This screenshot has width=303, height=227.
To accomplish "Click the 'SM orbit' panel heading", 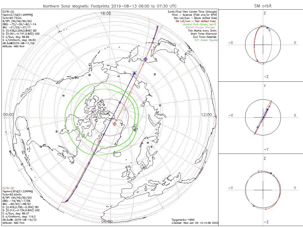I will [263, 6].
